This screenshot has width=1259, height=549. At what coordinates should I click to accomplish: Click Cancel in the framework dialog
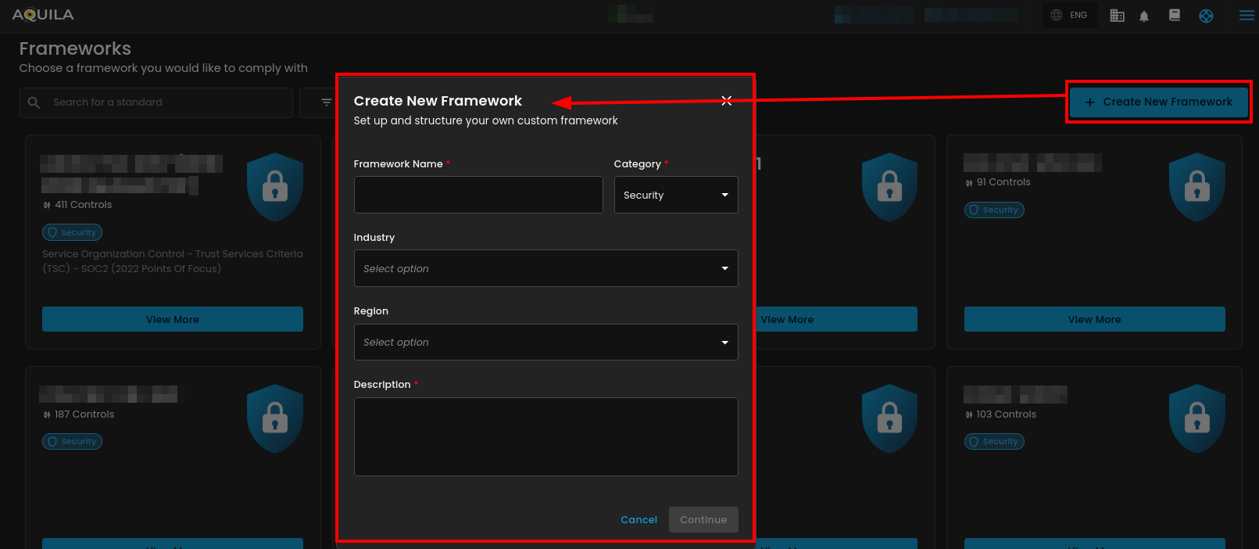click(638, 519)
